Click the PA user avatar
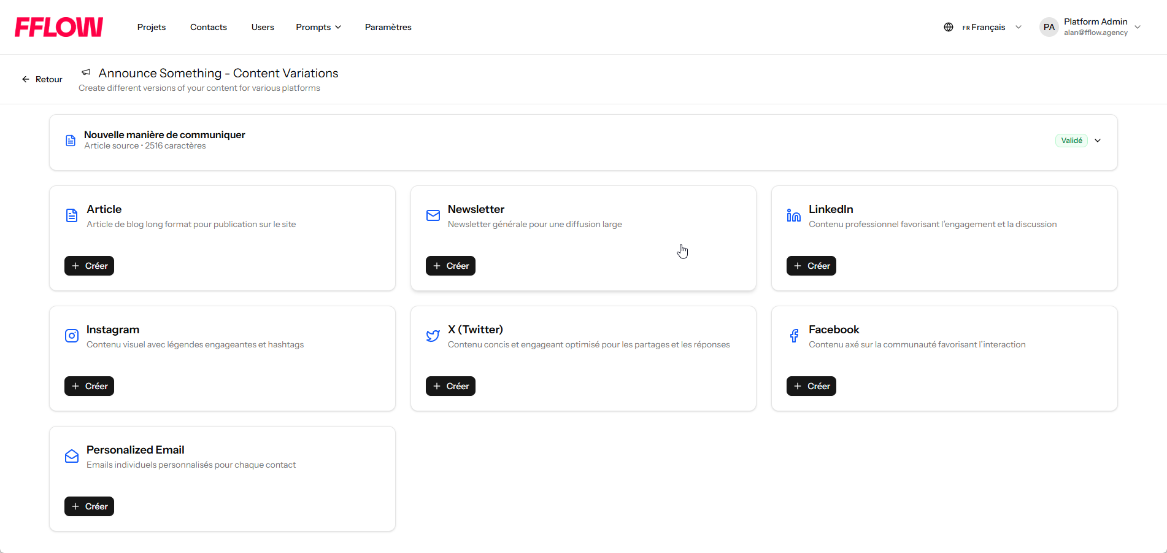 pyautogui.click(x=1049, y=27)
